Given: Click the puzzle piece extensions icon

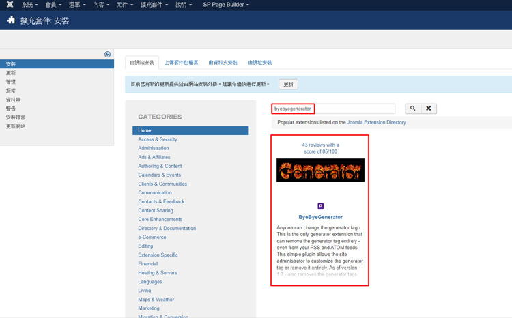Looking at the screenshot, I should tap(11, 20).
